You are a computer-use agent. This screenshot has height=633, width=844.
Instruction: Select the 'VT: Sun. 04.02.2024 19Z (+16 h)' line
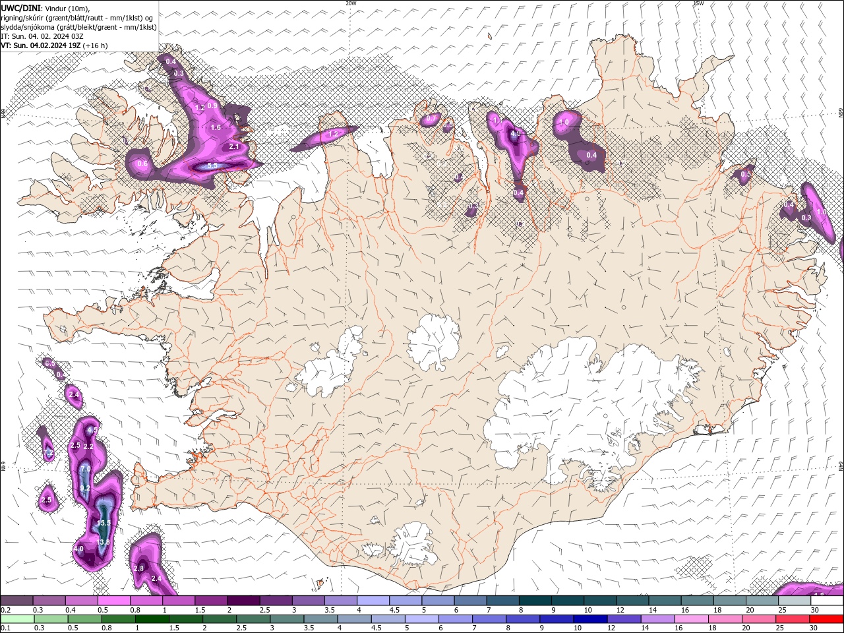pyautogui.click(x=54, y=45)
